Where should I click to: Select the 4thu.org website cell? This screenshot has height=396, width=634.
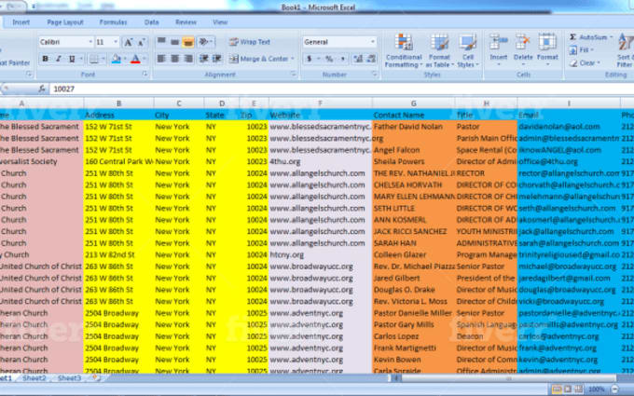point(320,161)
